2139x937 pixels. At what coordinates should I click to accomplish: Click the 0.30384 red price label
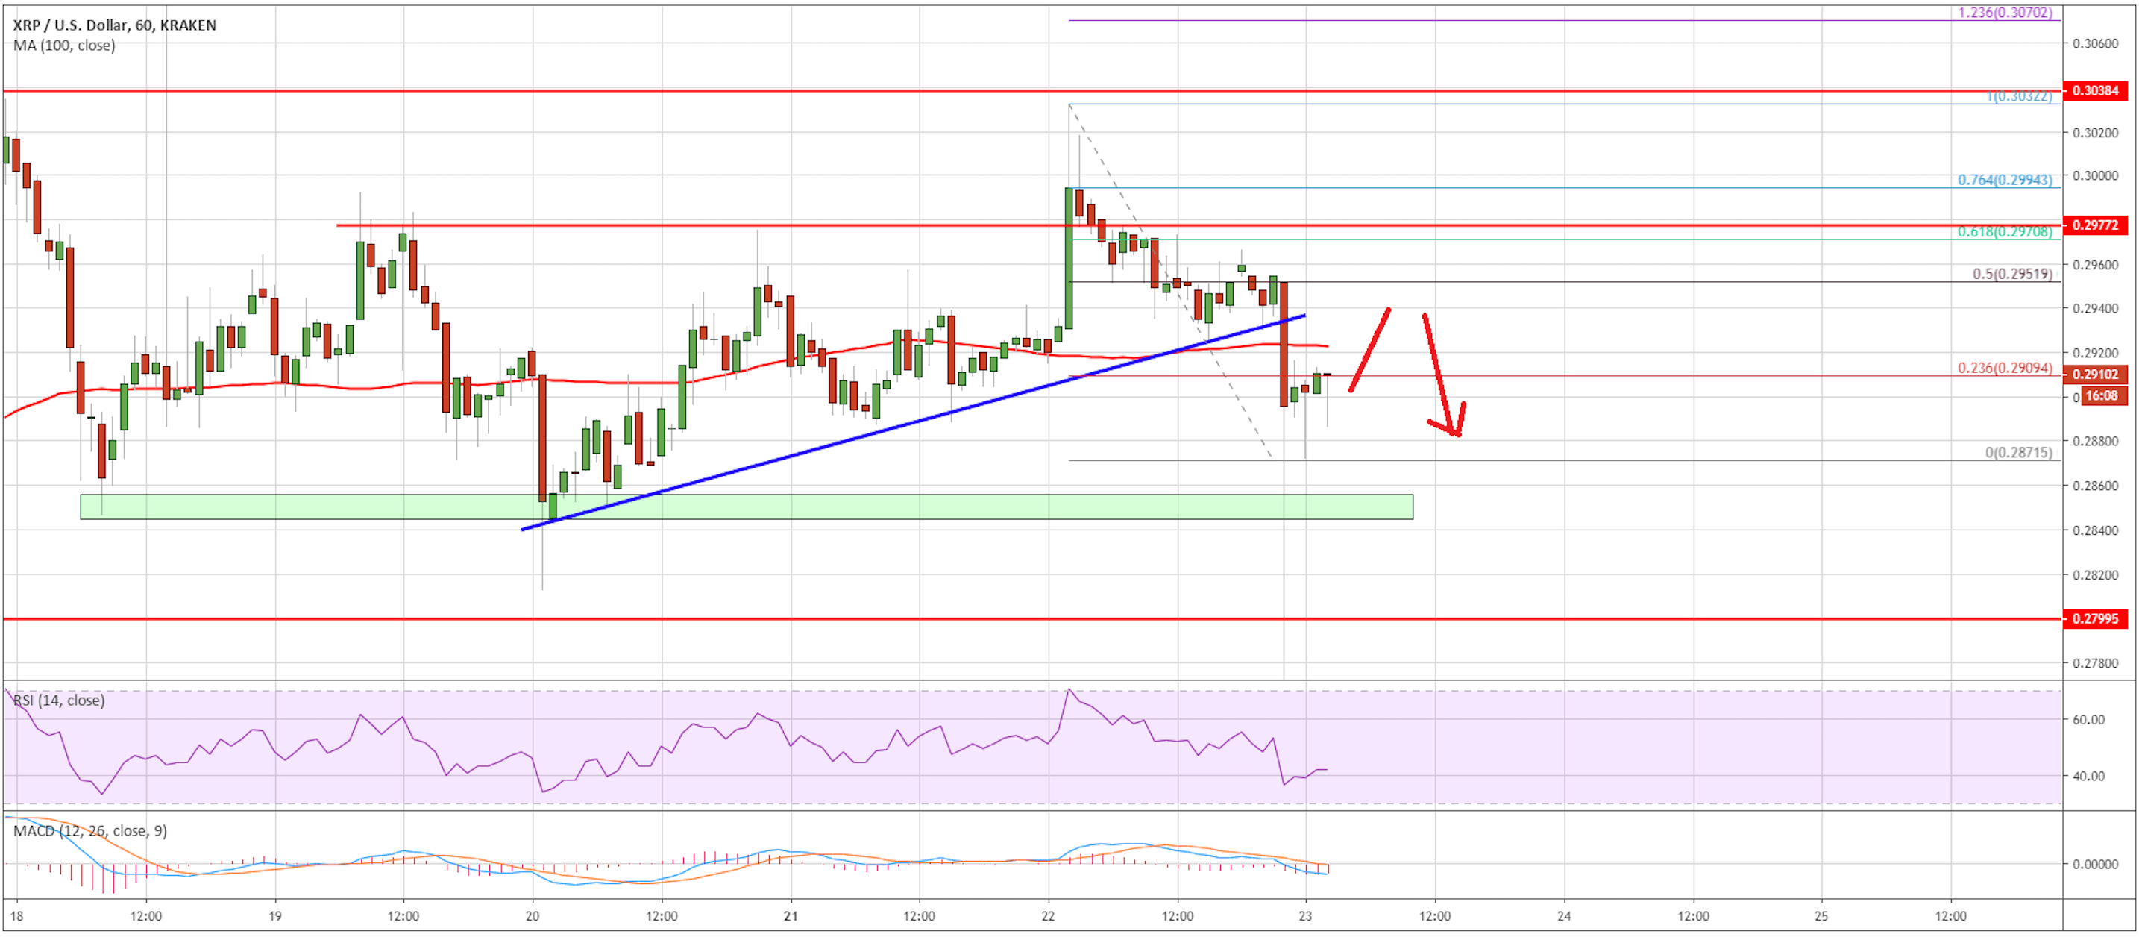coord(2094,90)
